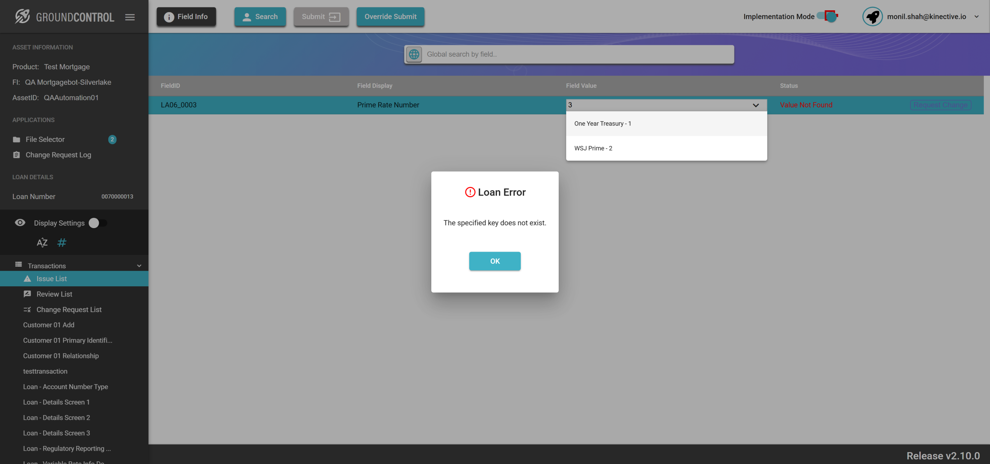Select 'One Year Treasury - 1' option
Viewport: 990px width, 464px height.
tap(602, 123)
